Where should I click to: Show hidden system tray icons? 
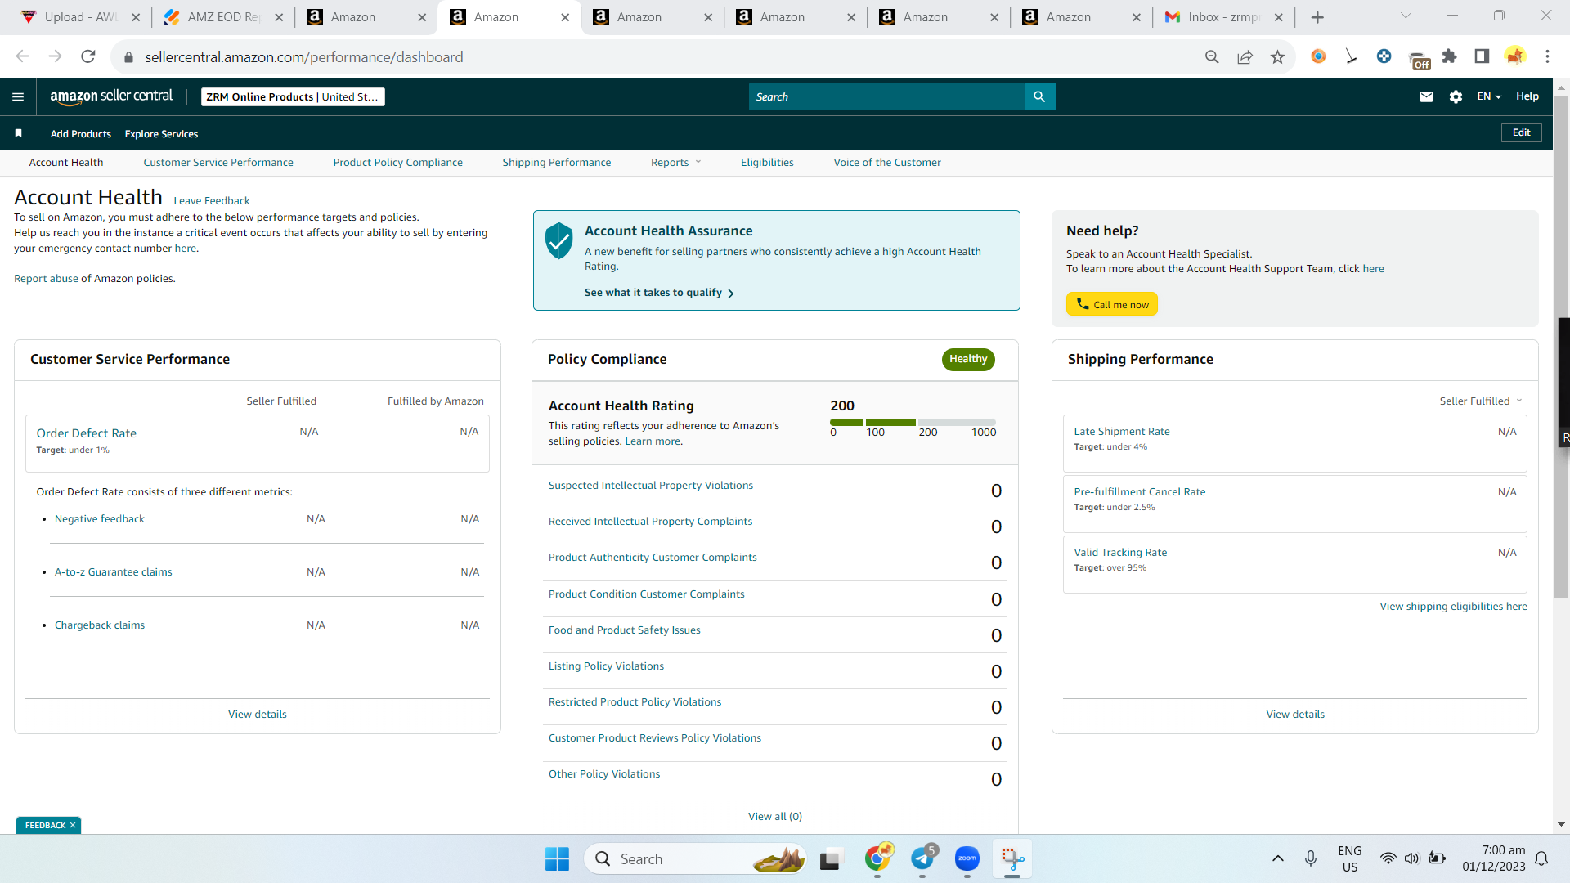click(x=1277, y=858)
